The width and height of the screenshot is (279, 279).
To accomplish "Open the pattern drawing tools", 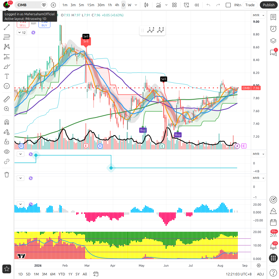I will [x=7, y=47].
